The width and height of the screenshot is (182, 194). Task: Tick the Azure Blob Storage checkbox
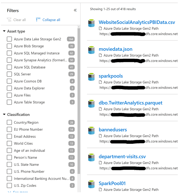tap(9, 46)
